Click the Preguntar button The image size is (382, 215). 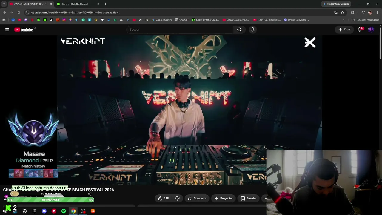224,198
